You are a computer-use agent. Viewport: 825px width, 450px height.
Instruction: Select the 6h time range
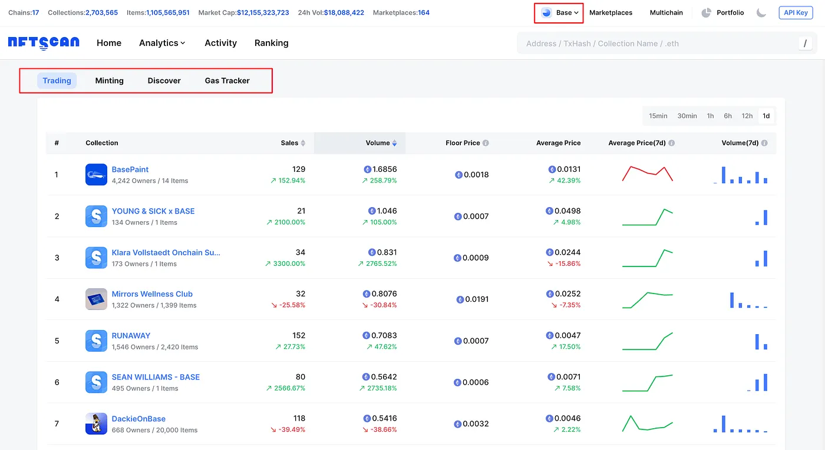point(728,116)
